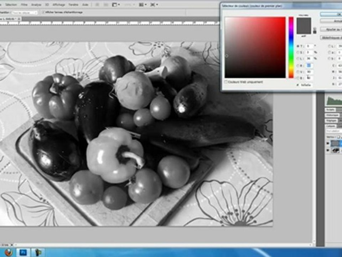The image size is (342, 257).
Task: Toggle Couleurs Web uniquement checkbox
Action: [226, 82]
